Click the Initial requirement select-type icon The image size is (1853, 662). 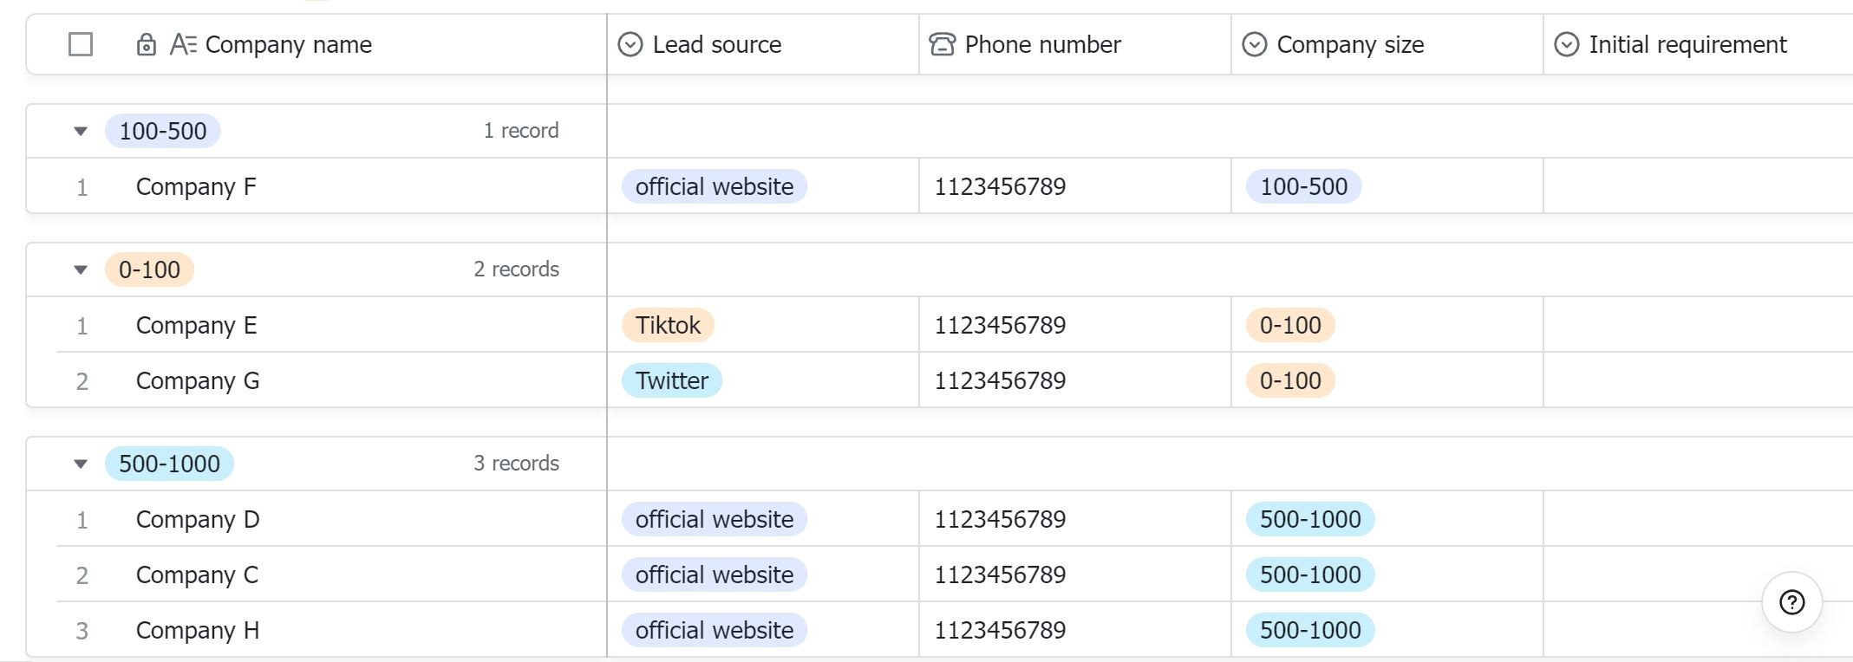coord(1567,44)
